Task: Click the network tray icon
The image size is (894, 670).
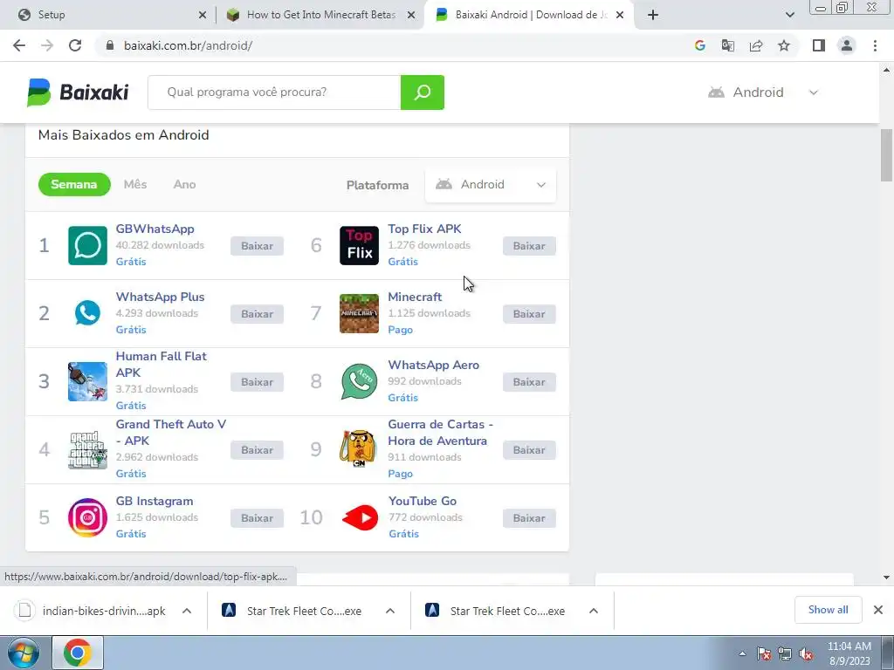Action: coord(785,654)
